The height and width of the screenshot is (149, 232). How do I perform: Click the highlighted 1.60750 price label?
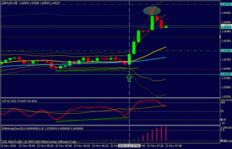pyautogui.click(x=226, y=4)
